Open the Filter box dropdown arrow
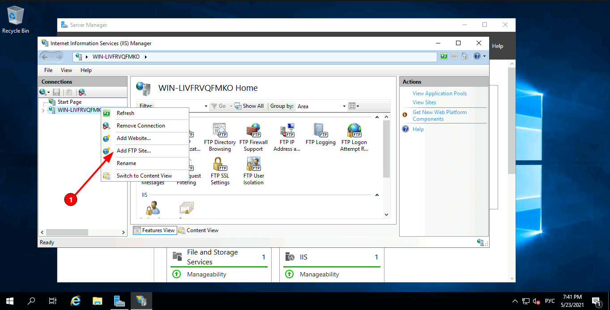Viewport: 610px width, 310px height. tap(206, 106)
